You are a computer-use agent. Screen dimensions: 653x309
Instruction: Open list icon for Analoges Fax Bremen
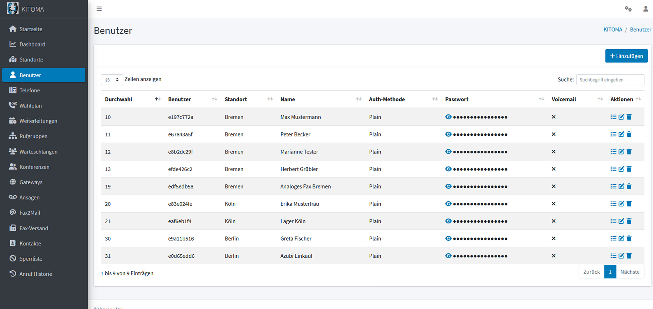point(613,186)
